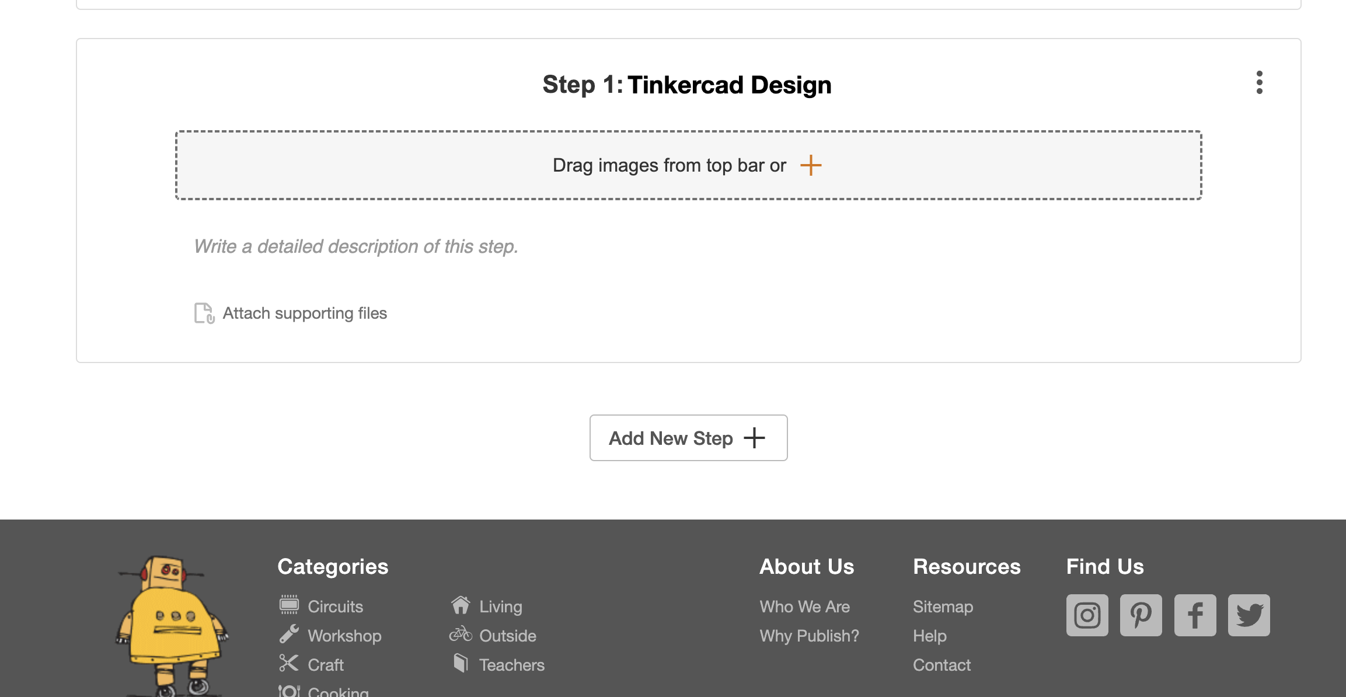Viewport: 1346px width, 697px height.
Task: Click the "Step 1:" label
Action: [583, 85]
